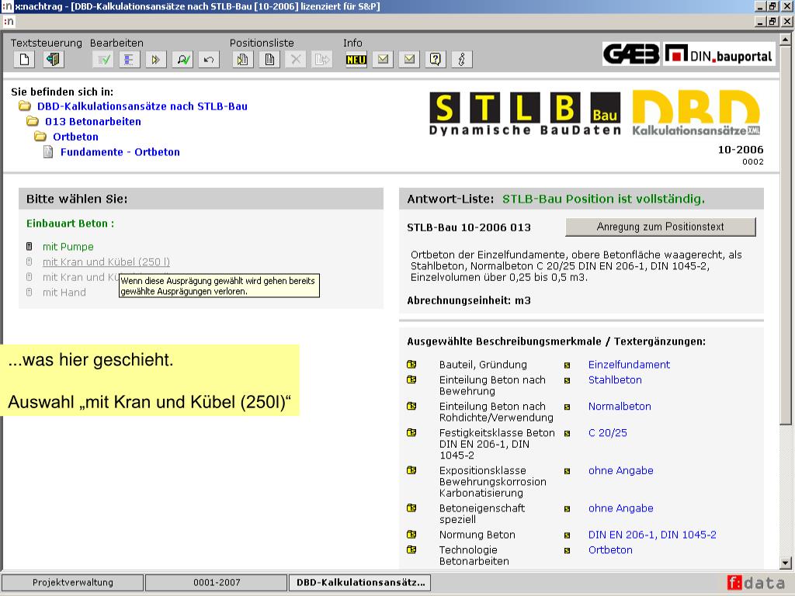The width and height of the screenshot is (795, 596).
Task: Click the undo arrow icon under Bearbeiten
Action: tap(209, 60)
